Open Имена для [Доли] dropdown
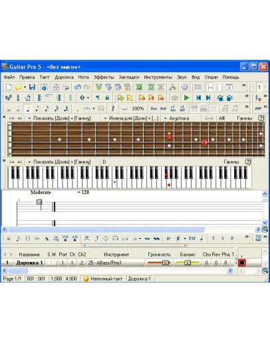This screenshot has width=270, height=343. [131, 118]
